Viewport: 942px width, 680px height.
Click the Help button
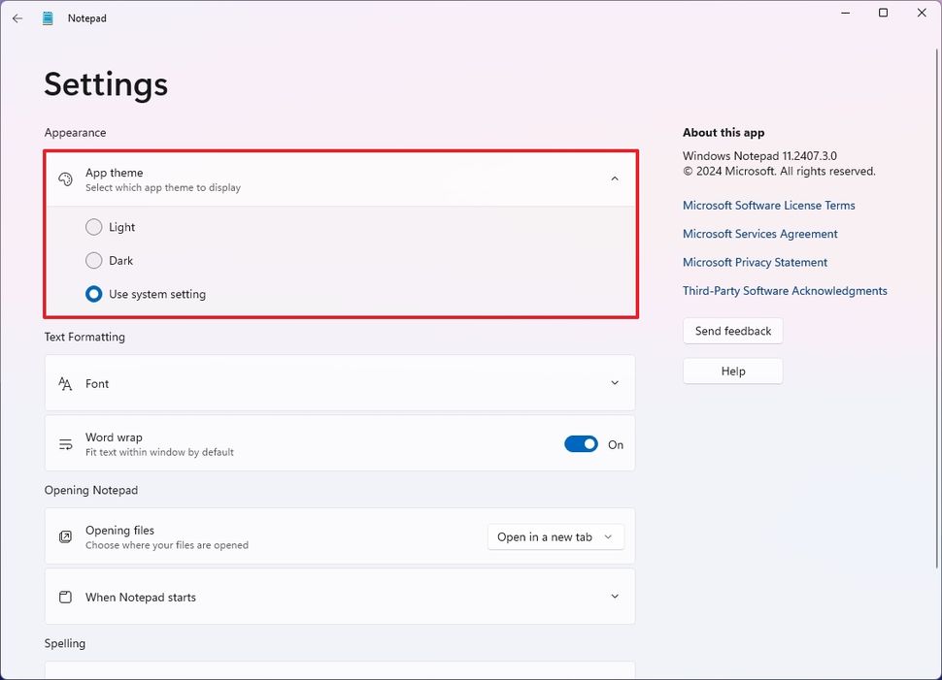click(x=732, y=371)
